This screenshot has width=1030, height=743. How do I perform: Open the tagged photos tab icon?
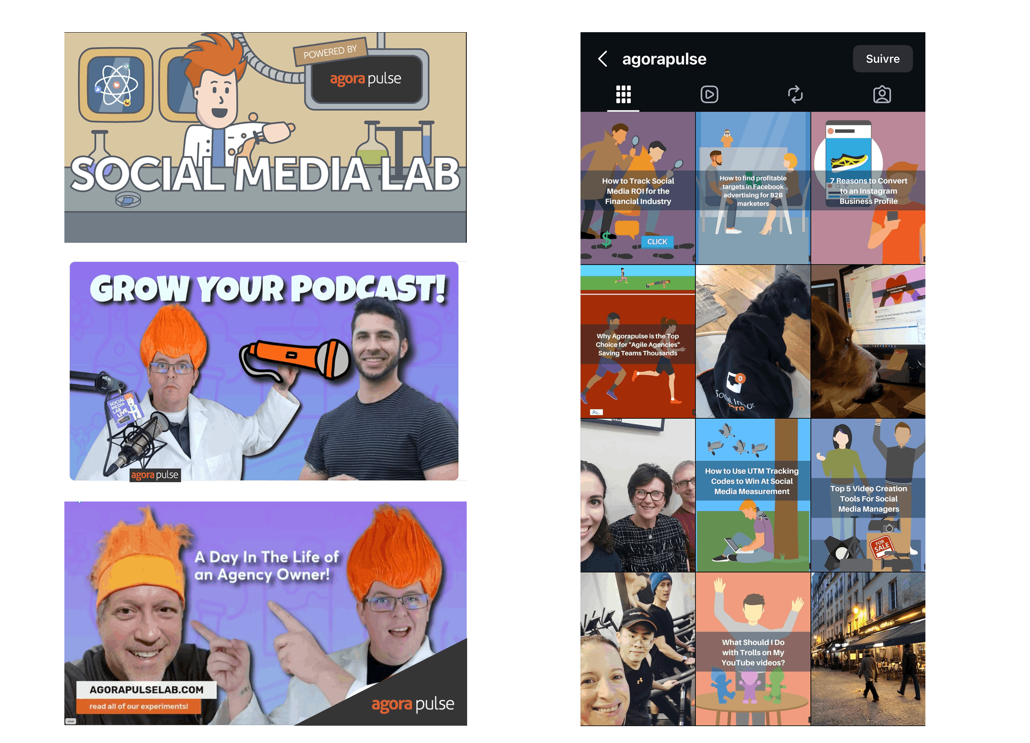[882, 95]
